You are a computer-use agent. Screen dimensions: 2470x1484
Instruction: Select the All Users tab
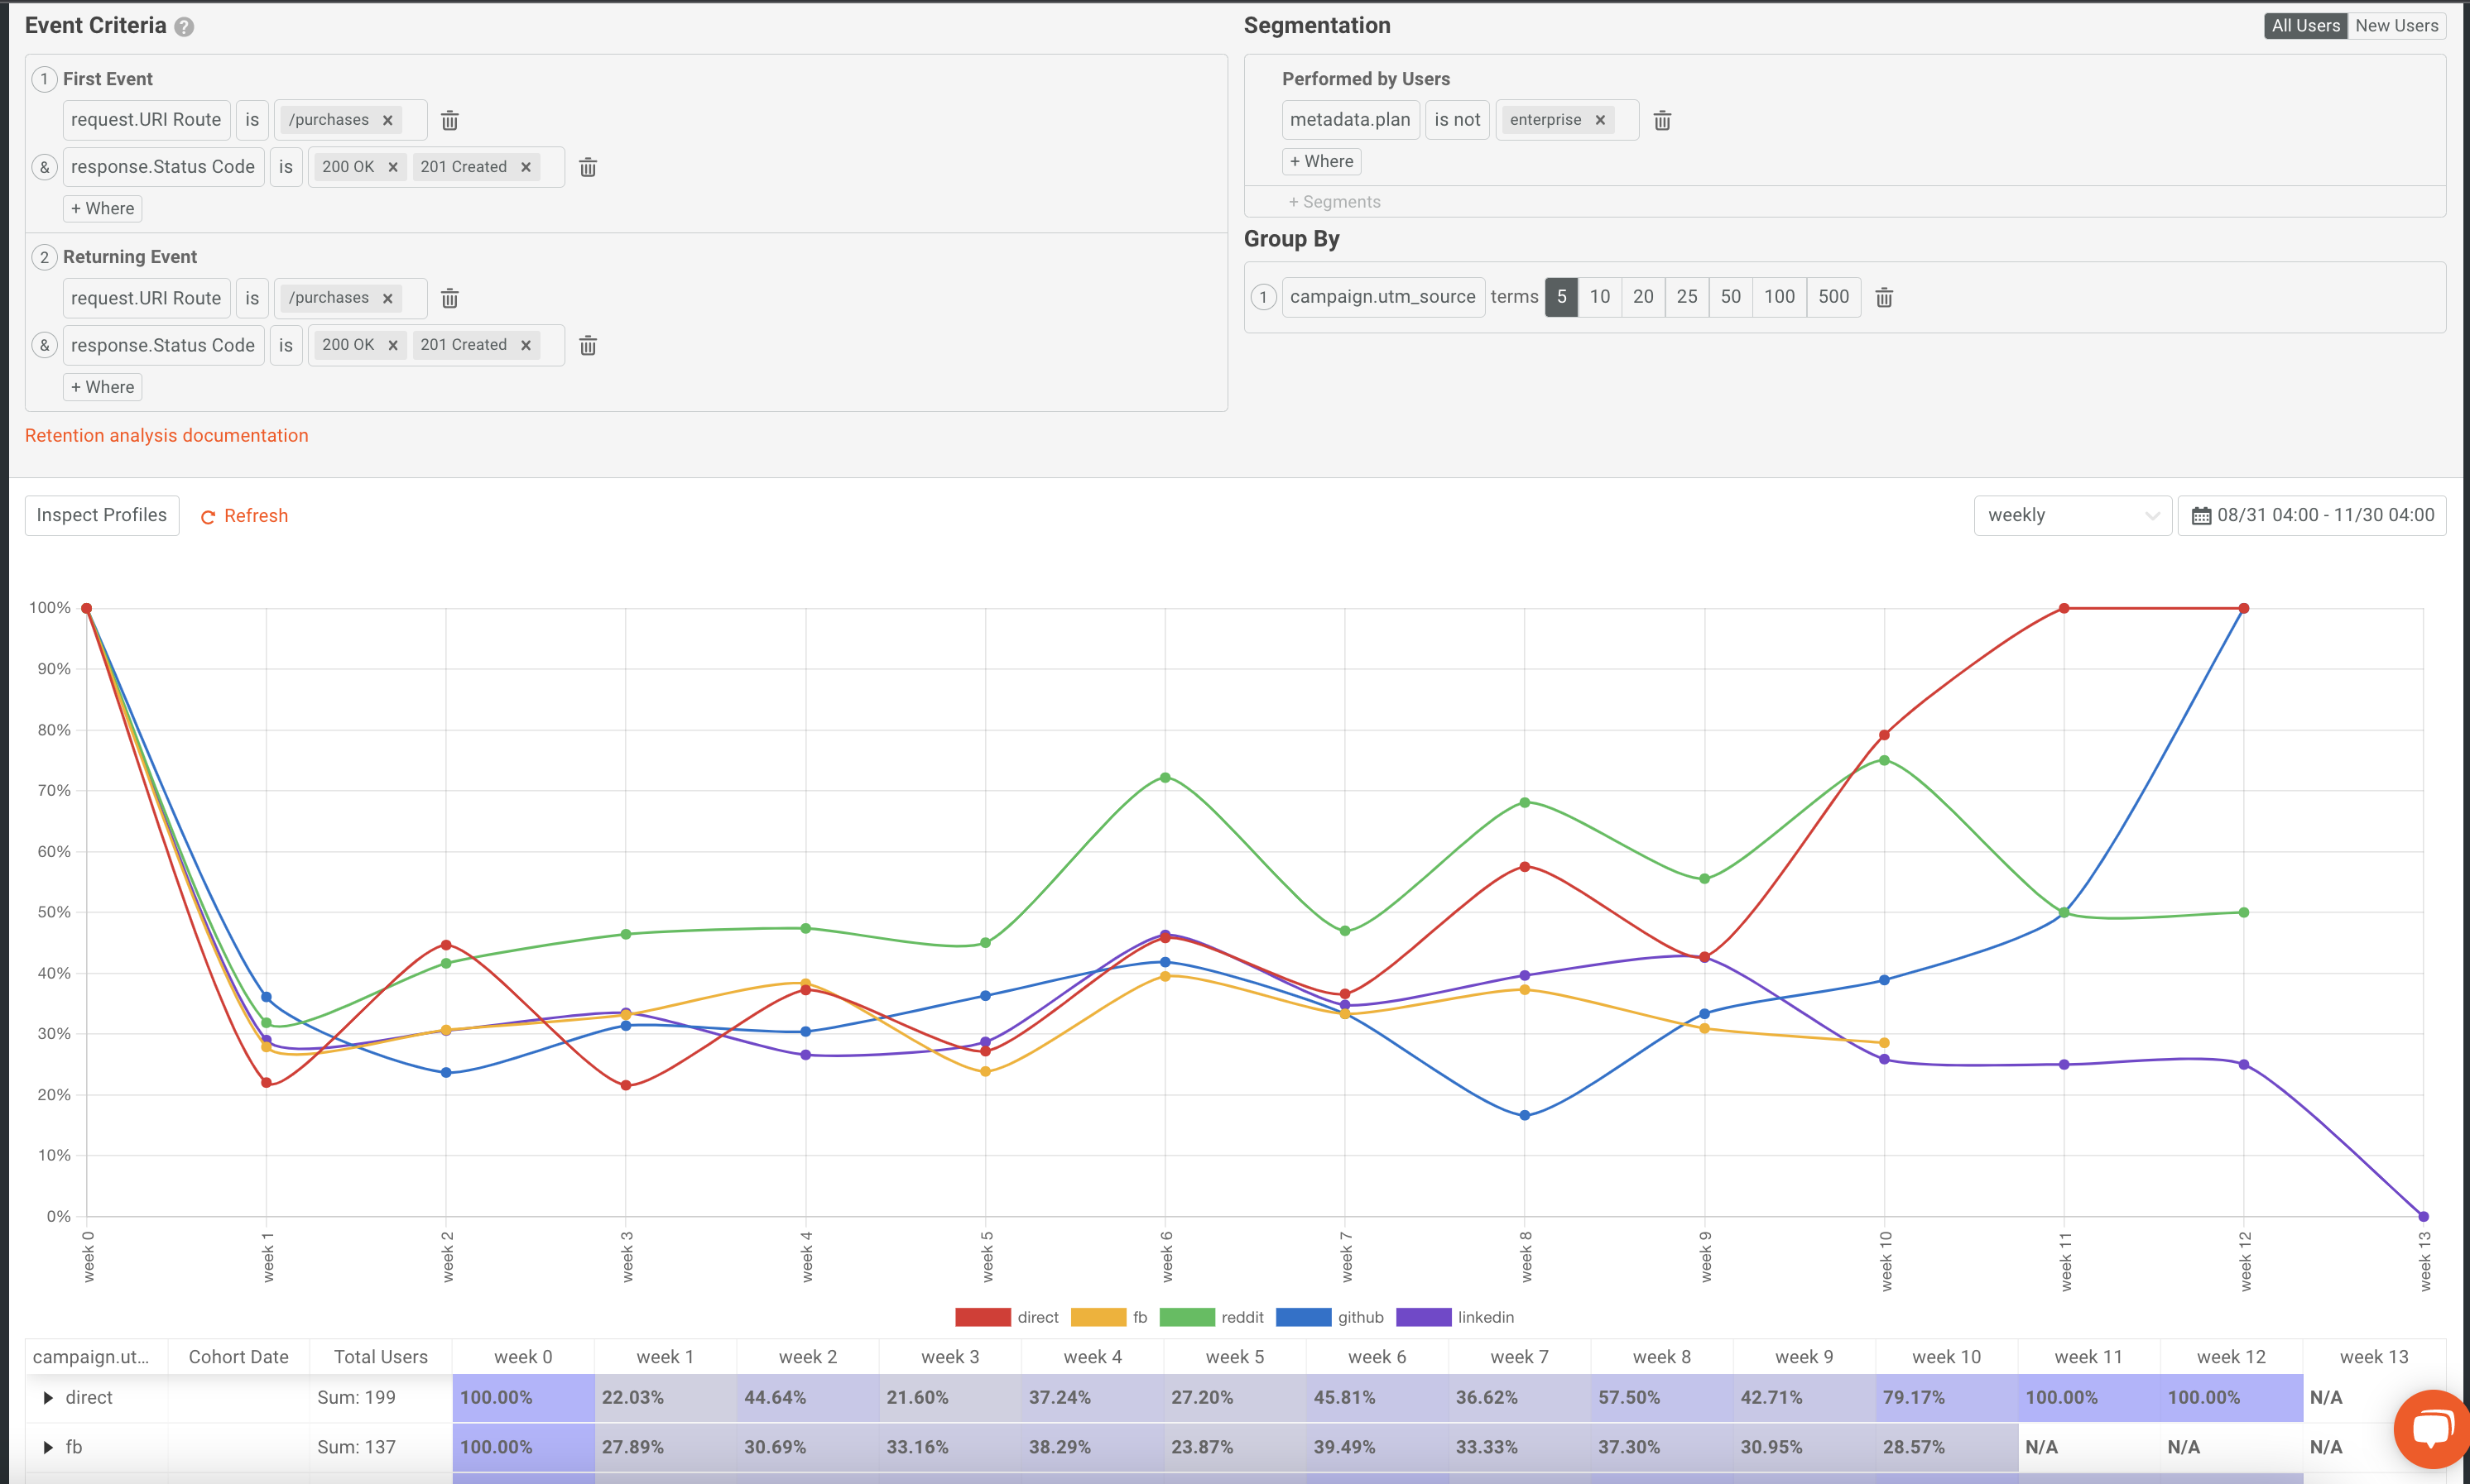point(2306,25)
